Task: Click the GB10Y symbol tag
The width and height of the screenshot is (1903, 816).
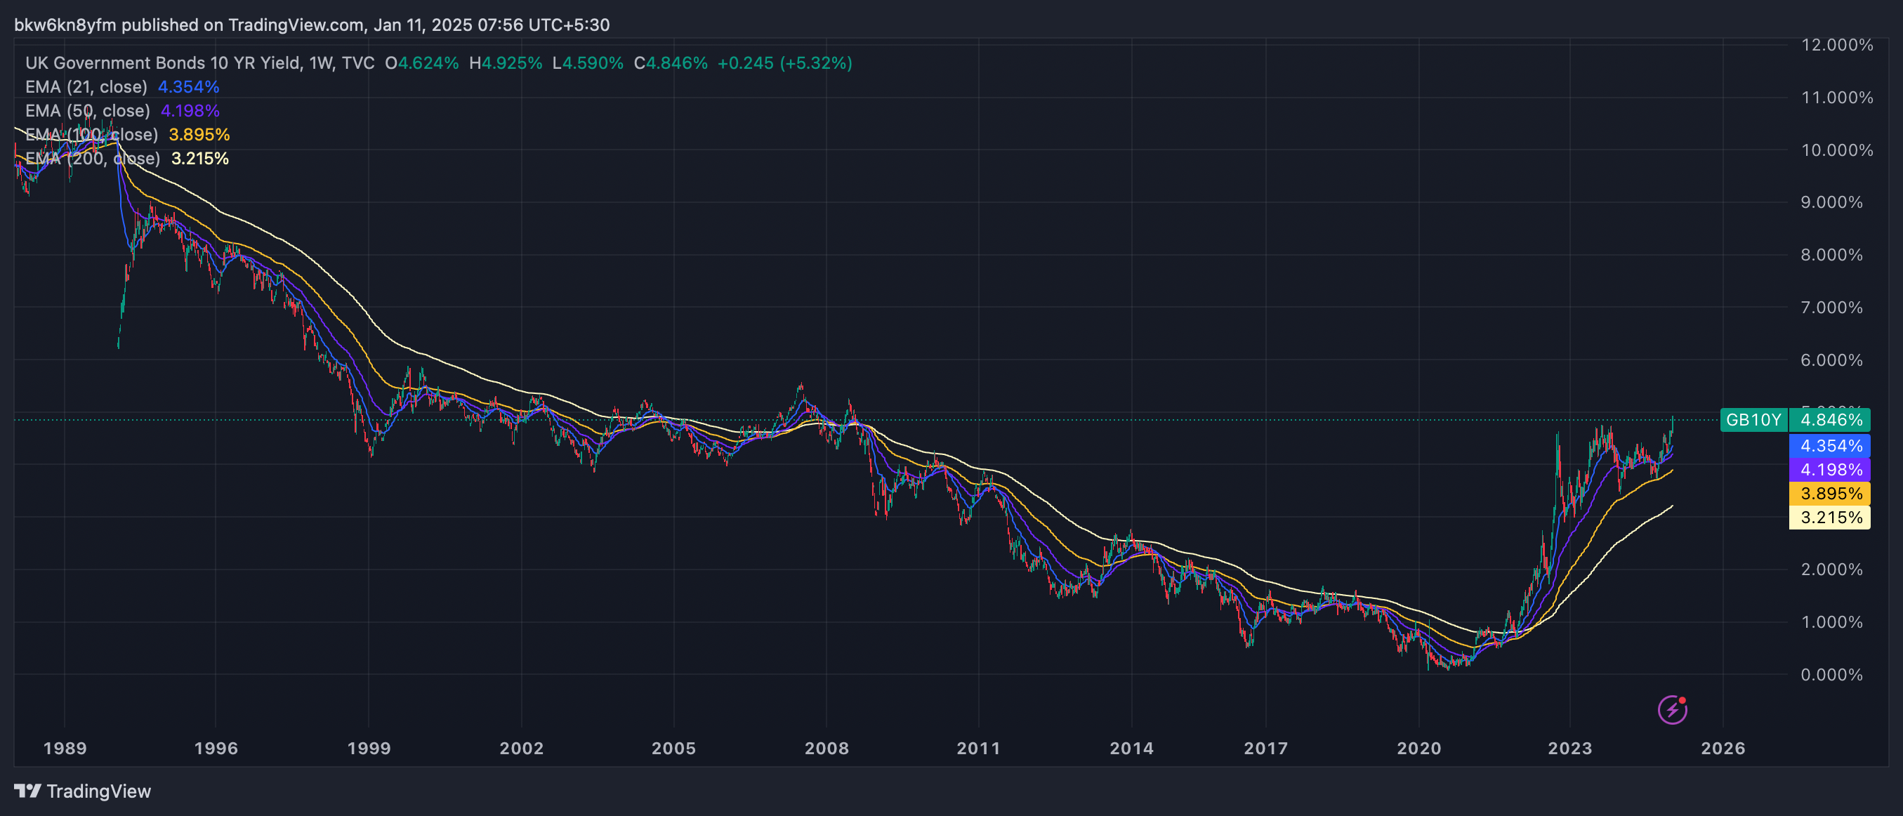Action: pyautogui.click(x=1753, y=420)
